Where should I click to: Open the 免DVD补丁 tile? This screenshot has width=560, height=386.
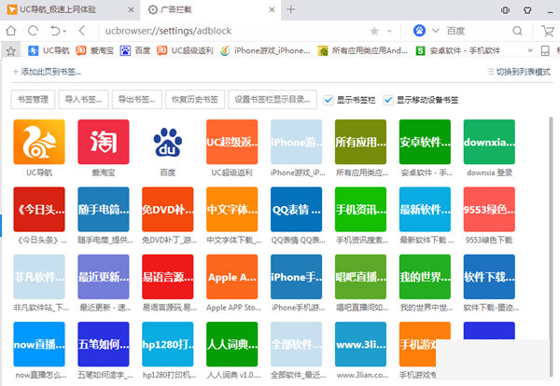tap(167, 210)
